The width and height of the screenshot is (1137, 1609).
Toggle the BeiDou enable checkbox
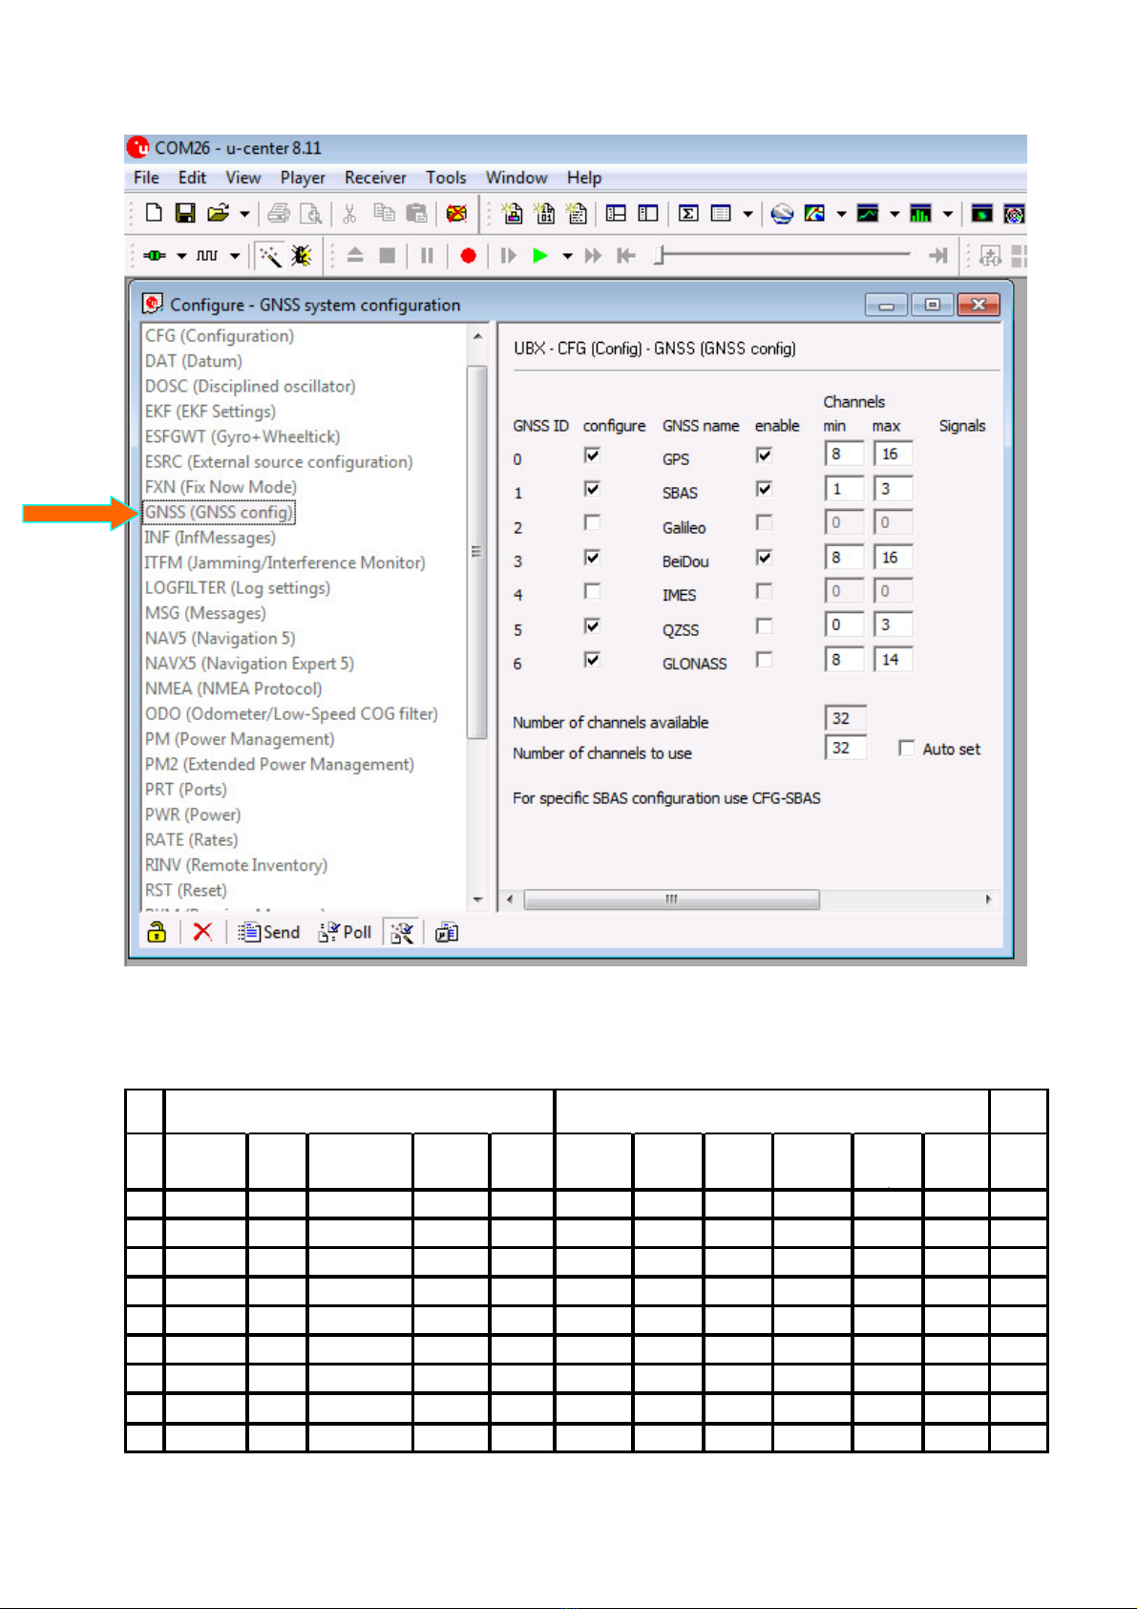pyautogui.click(x=764, y=558)
